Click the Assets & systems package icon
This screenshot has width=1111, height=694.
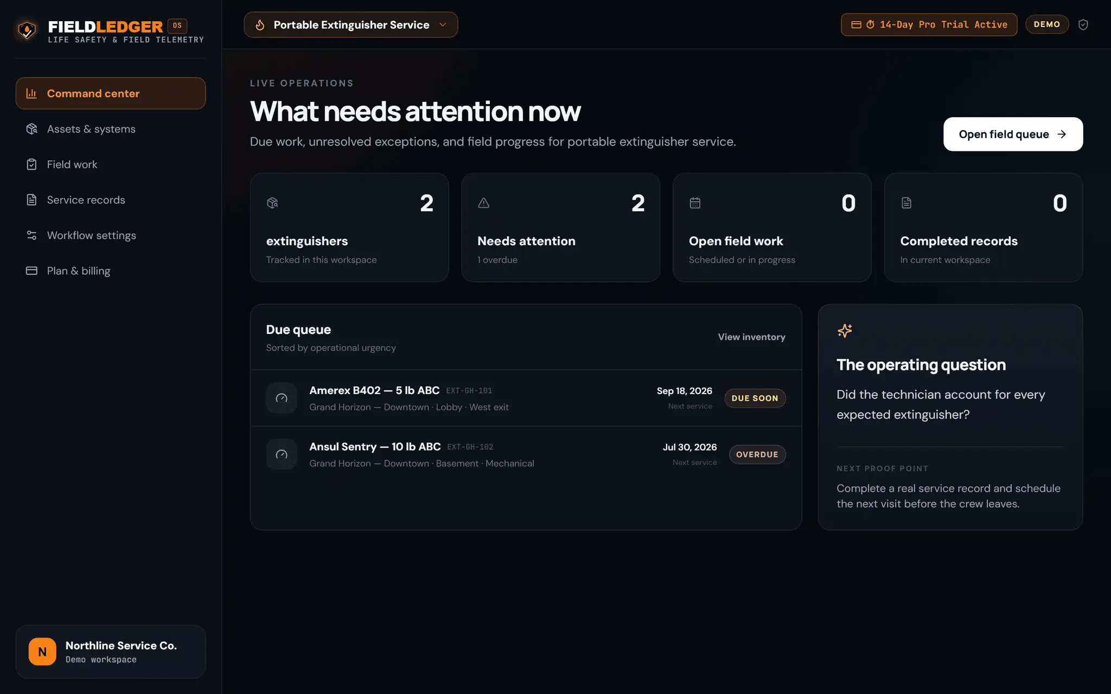31,128
